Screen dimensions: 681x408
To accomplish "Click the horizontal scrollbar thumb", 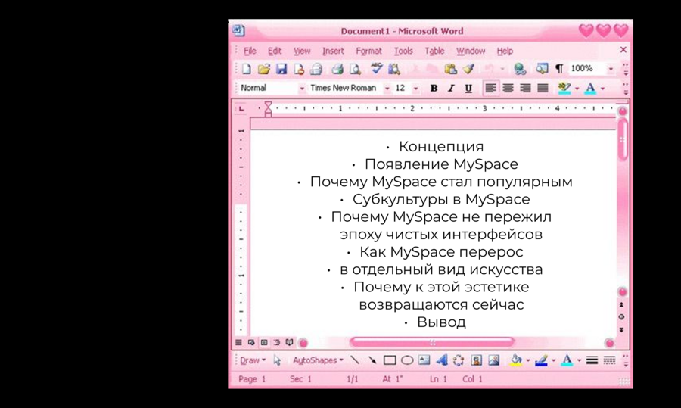I will tap(432, 342).
